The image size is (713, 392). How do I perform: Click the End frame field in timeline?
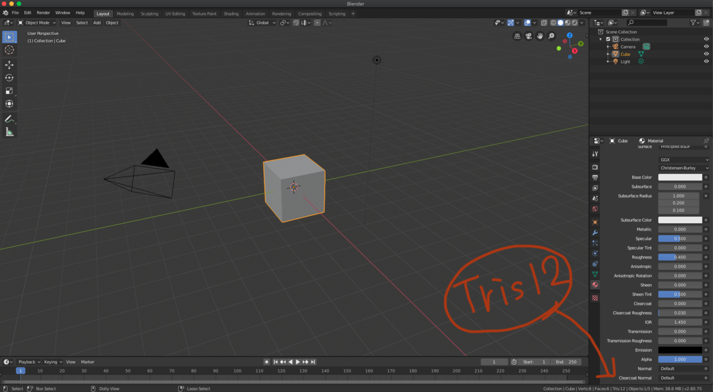pyautogui.click(x=566, y=362)
